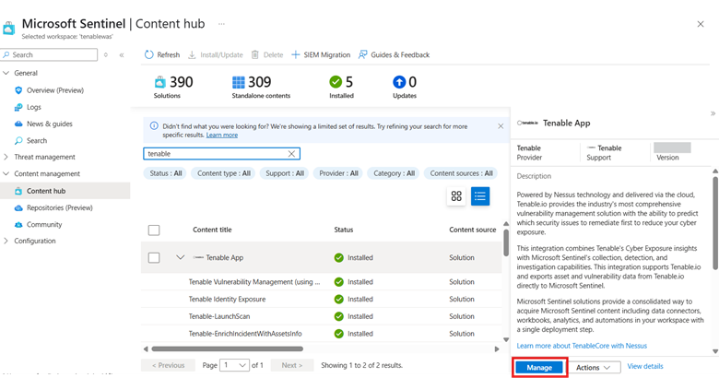Screen dimensions: 719x378
Task: Open the ellipsis menu beside Content hub
Action: 221,24
